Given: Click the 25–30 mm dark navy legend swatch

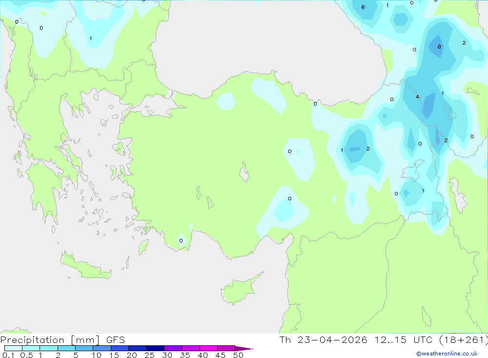Looking at the screenshot, I should [155, 348].
